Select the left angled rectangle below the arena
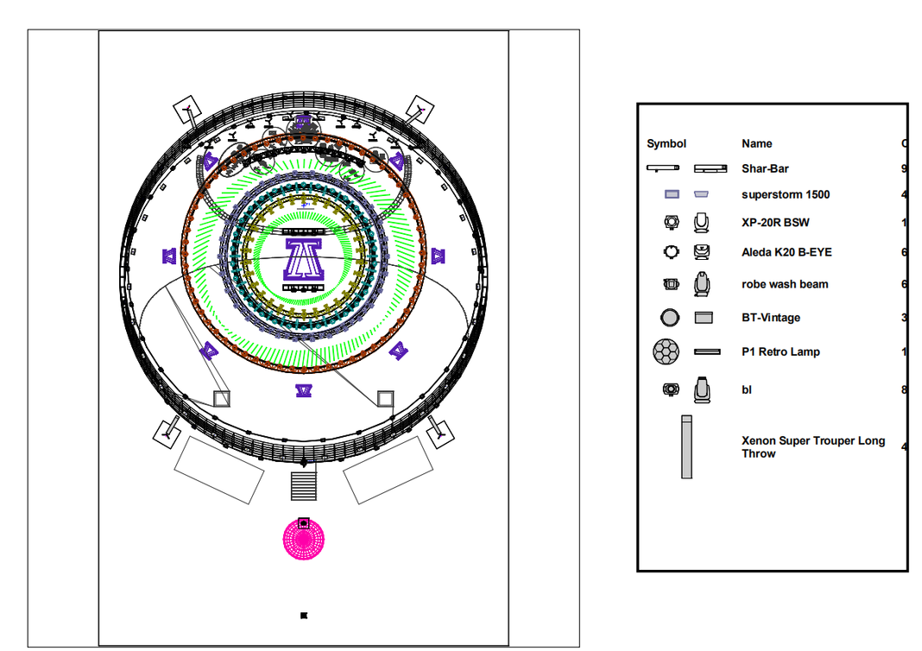 click(x=219, y=470)
